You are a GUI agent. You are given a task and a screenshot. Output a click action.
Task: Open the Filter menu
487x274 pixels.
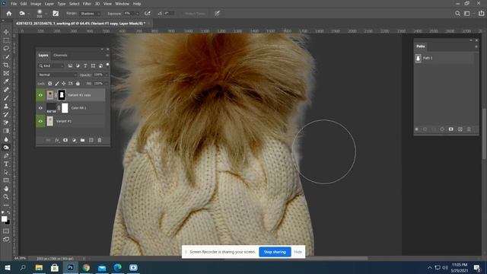(87, 4)
